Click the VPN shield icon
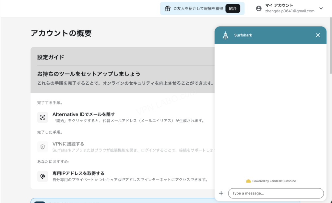The height and width of the screenshot is (203, 332). tap(42, 147)
